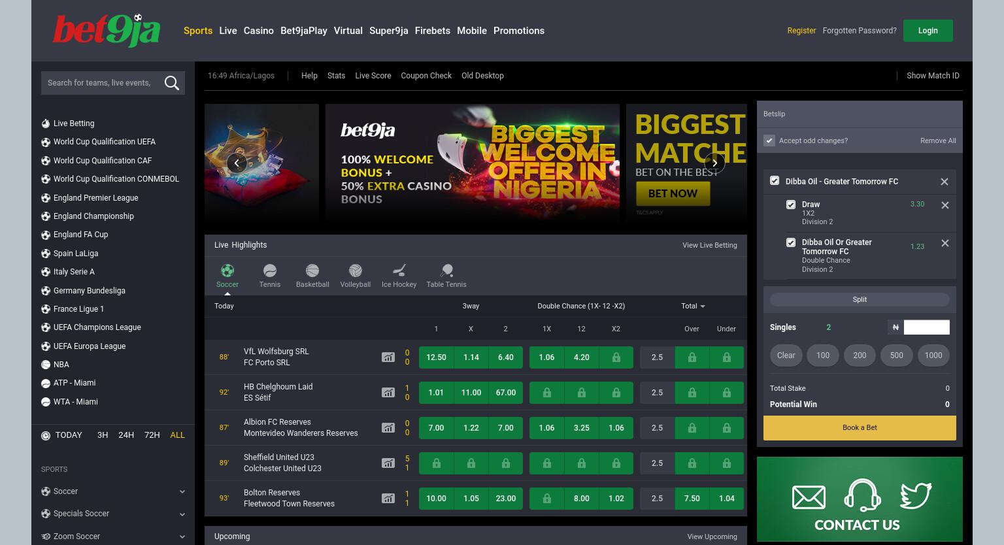
Task: Expand the Zoom Soccer category
Action: (x=113, y=537)
